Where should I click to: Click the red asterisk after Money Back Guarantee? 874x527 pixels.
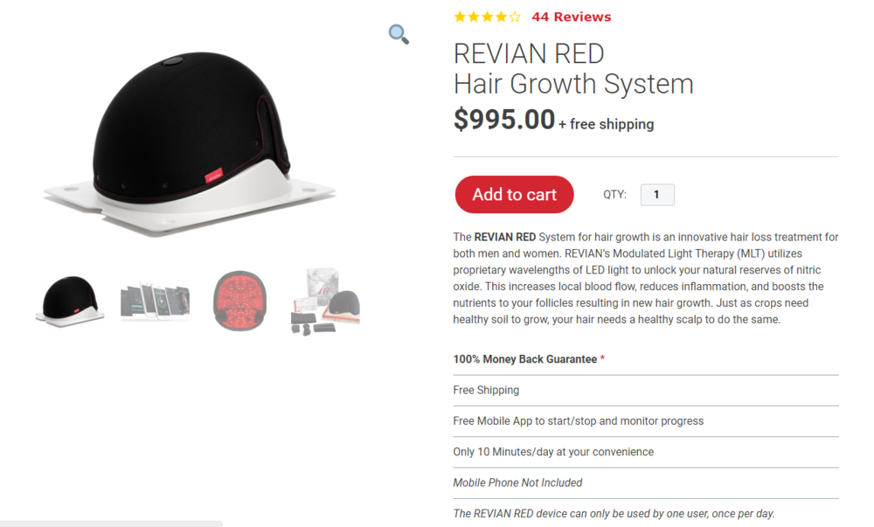click(x=602, y=359)
